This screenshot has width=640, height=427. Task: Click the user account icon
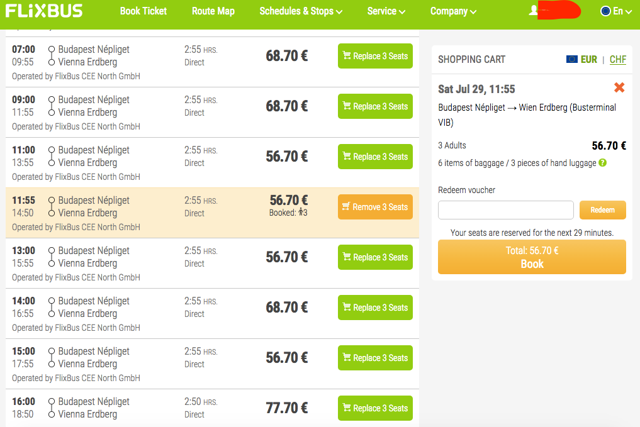(x=534, y=11)
